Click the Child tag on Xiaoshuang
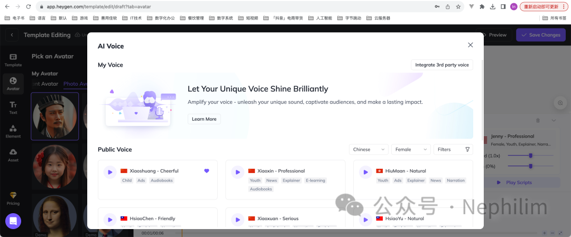Viewport: 571px width, 237px height. [x=127, y=180]
